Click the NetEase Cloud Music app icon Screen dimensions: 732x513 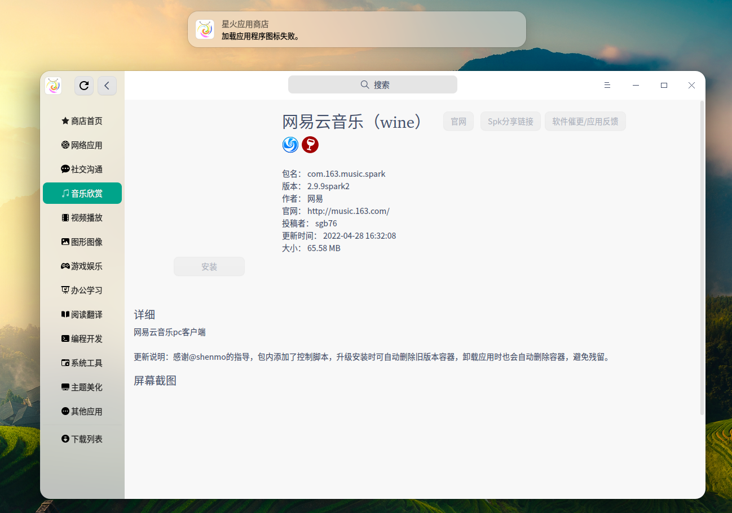[x=290, y=145]
